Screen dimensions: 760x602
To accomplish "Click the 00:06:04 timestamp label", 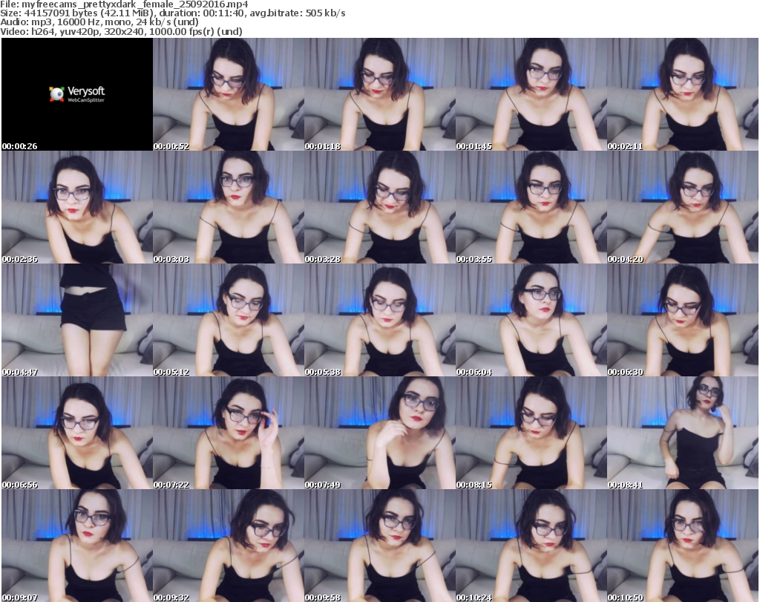I will (474, 371).
